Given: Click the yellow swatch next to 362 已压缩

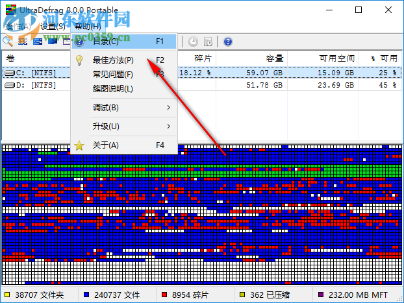Looking at the screenshot, I should (x=242, y=295).
